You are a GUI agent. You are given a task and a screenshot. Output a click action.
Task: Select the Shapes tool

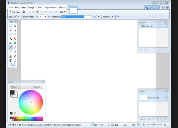[x=13, y=65]
